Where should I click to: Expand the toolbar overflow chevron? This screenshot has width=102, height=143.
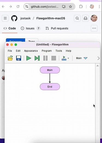98,58
